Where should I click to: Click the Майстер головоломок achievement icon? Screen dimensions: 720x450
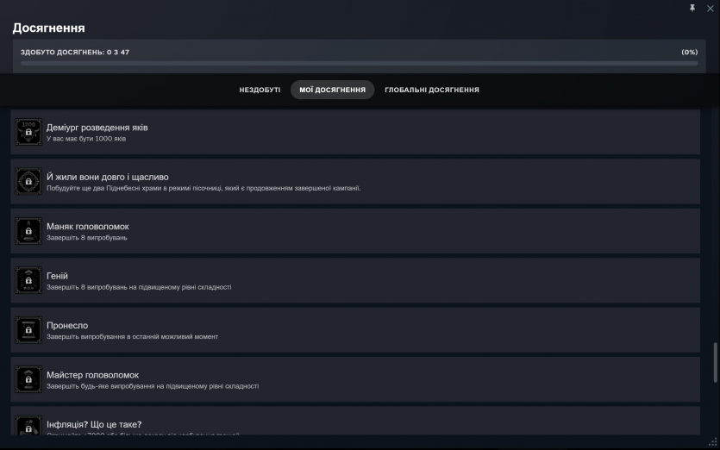point(28,379)
